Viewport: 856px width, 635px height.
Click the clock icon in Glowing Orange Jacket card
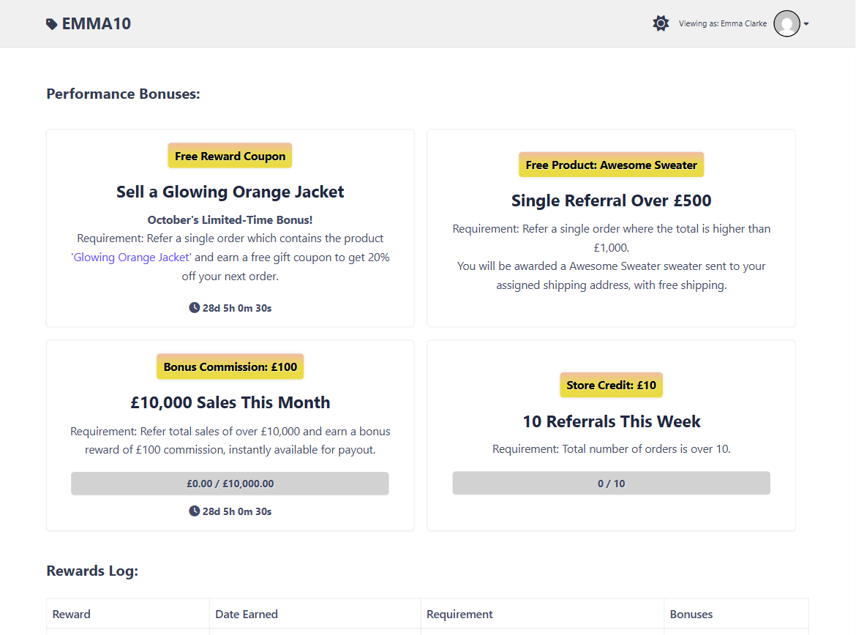pyautogui.click(x=194, y=307)
